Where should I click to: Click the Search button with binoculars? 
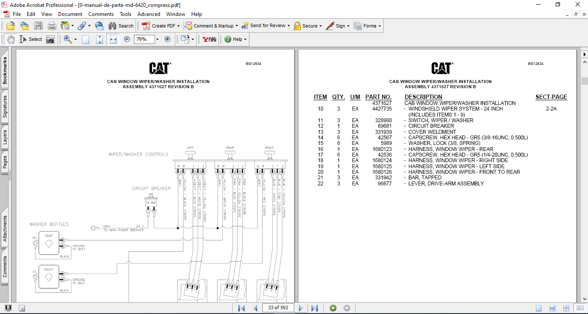tap(121, 26)
